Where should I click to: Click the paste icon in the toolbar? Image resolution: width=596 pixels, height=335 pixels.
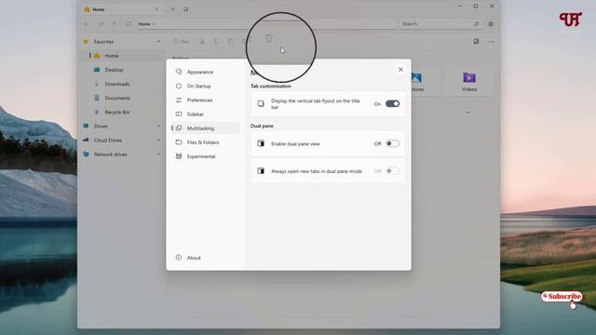click(x=230, y=41)
